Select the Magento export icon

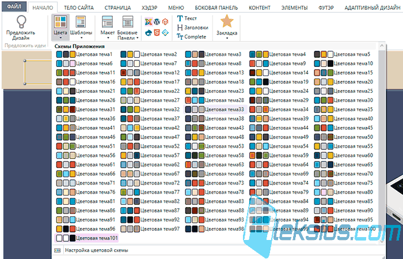[x=165, y=22]
